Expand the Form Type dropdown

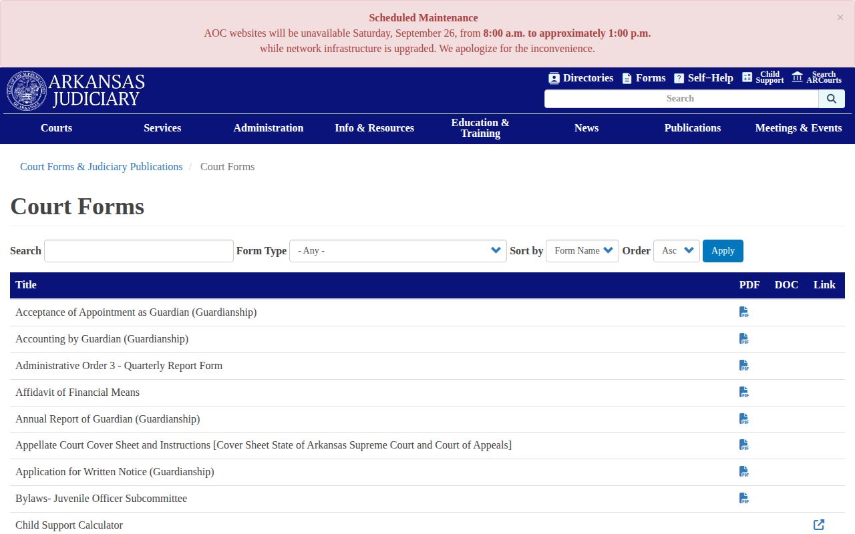click(398, 251)
